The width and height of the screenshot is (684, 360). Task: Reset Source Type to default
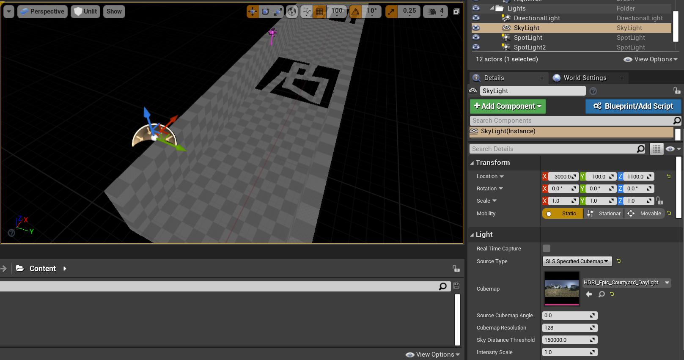(619, 261)
